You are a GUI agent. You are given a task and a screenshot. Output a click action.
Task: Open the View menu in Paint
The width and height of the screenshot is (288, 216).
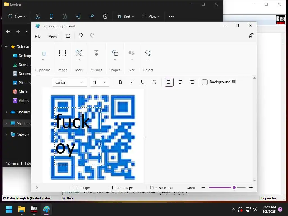click(x=53, y=36)
